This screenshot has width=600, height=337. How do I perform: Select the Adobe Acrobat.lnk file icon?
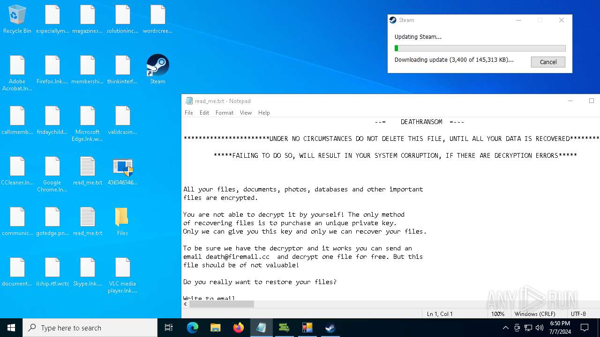pyautogui.click(x=17, y=73)
